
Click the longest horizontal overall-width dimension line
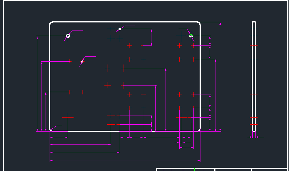point(125,161)
